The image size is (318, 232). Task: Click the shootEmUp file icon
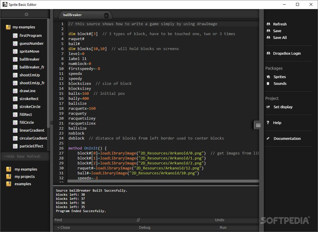click(x=15, y=75)
